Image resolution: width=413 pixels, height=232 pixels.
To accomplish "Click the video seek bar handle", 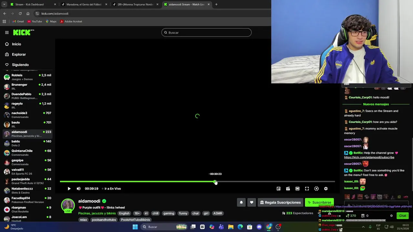I will [215, 182].
